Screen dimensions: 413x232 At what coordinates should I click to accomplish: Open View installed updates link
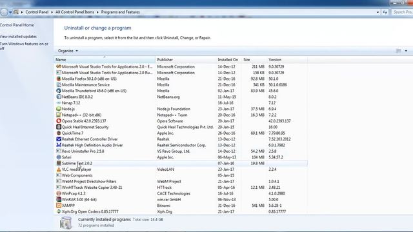click(18, 37)
